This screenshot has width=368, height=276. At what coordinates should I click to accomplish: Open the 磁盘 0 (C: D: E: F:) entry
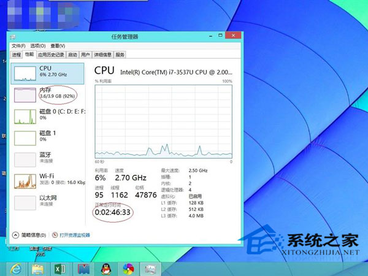pos(47,117)
